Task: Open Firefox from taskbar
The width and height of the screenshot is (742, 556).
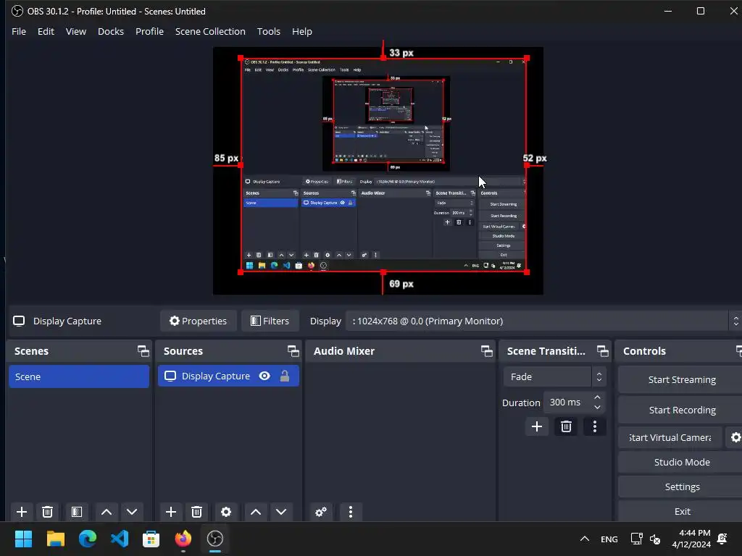Action: click(183, 539)
